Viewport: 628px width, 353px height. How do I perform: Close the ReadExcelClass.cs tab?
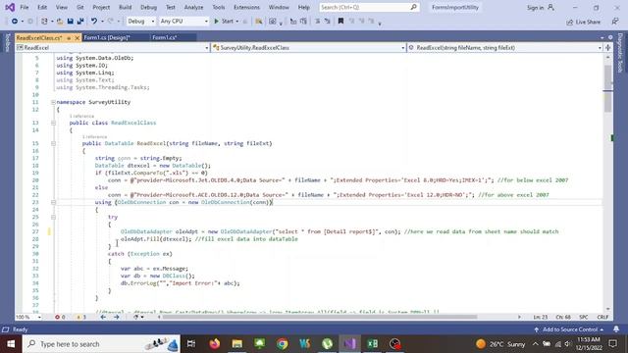(x=78, y=38)
